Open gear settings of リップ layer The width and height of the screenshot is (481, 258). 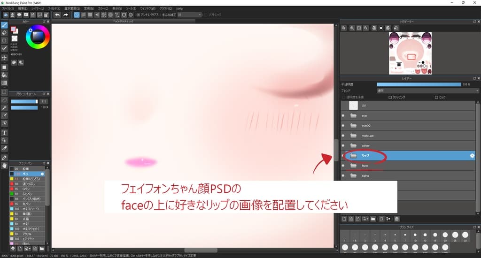472,156
